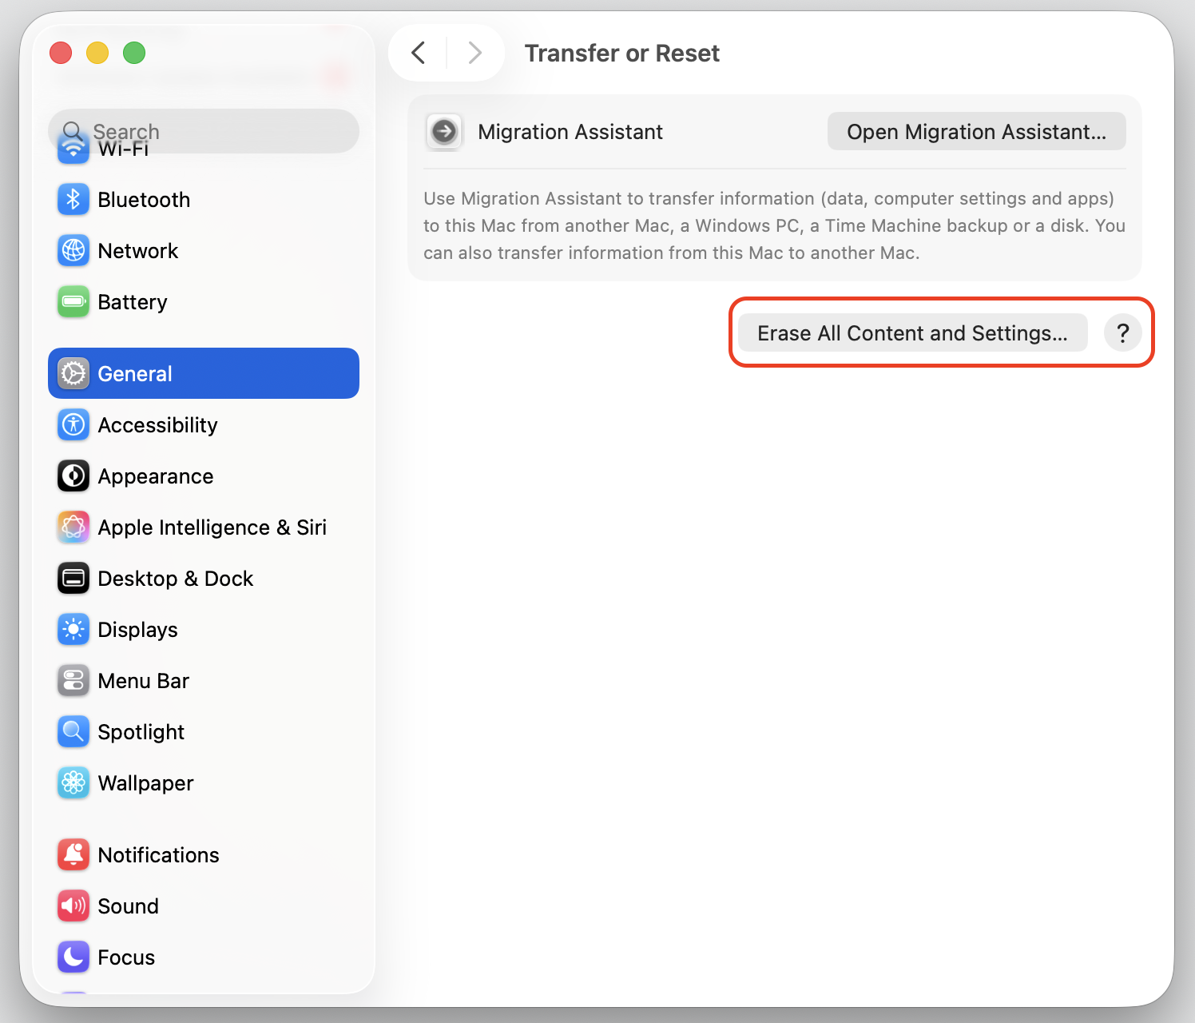
Task: Open Focus settings
Action: point(204,957)
